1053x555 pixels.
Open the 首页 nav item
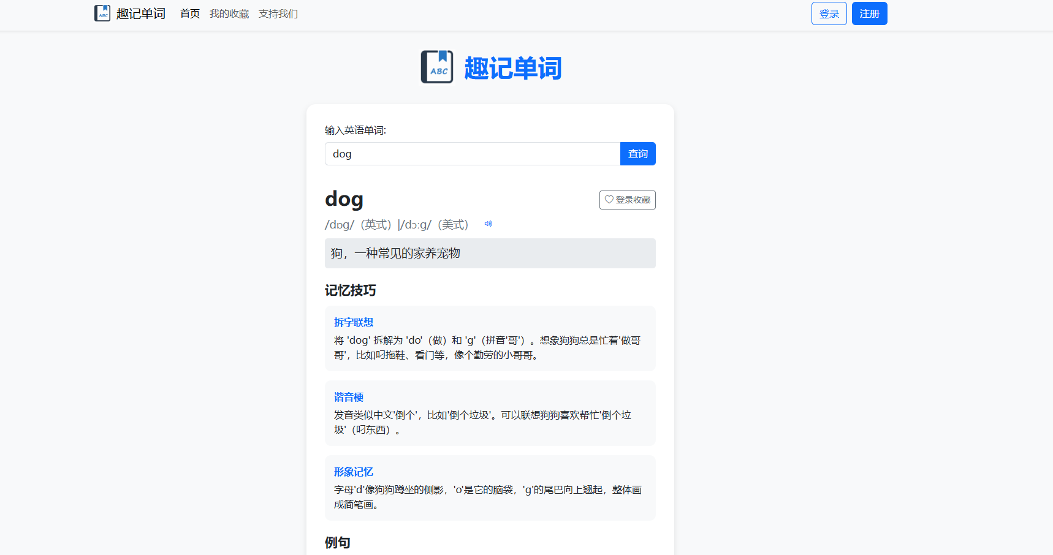(x=190, y=13)
